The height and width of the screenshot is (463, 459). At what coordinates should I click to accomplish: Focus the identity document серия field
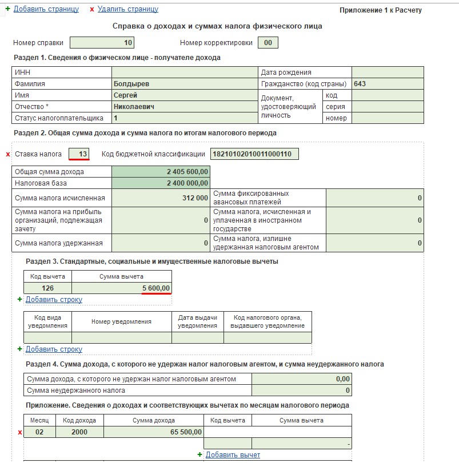tap(388, 107)
